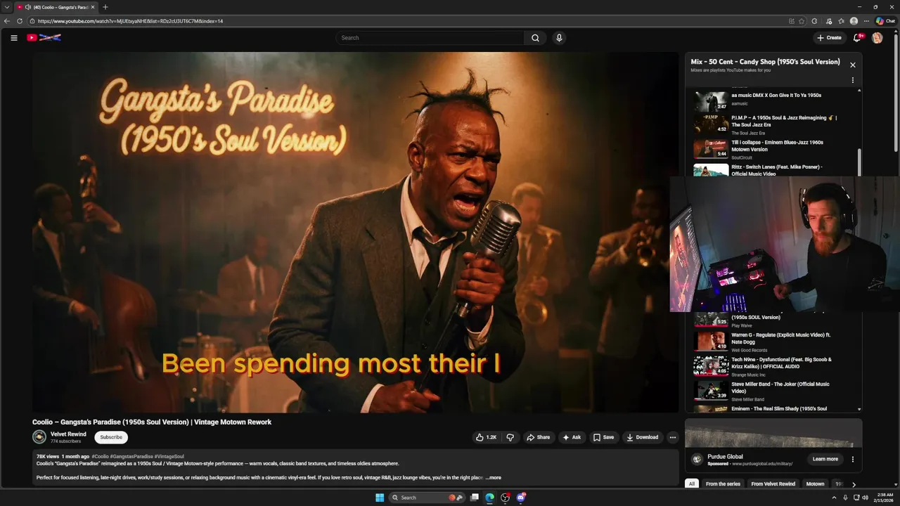Play Warren G - Regulate from the playlist
Screen dimensions: 900x506
pos(776,341)
